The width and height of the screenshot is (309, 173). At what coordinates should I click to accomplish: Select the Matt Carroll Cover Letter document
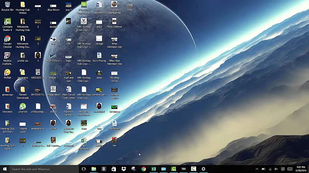click(69, 93)
